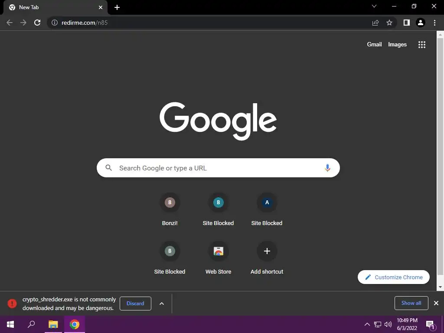Open the notification center icon

(430, 325)
